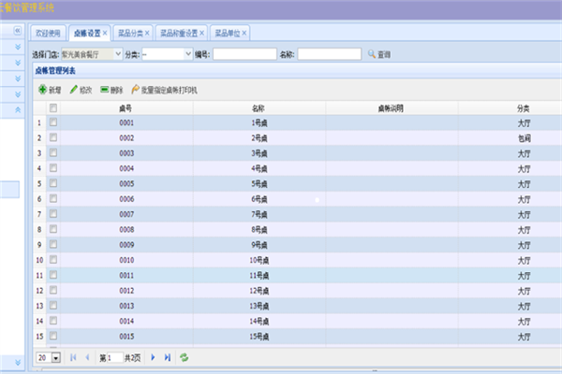Go to the first page
Screen dimensions: 562x374
pyautogui.click(x=73, y=357)
